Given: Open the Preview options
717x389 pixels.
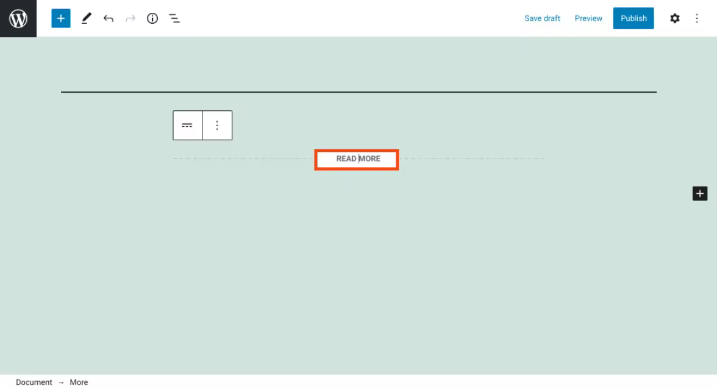Looking at the screenshot, I should coord(588,18).
